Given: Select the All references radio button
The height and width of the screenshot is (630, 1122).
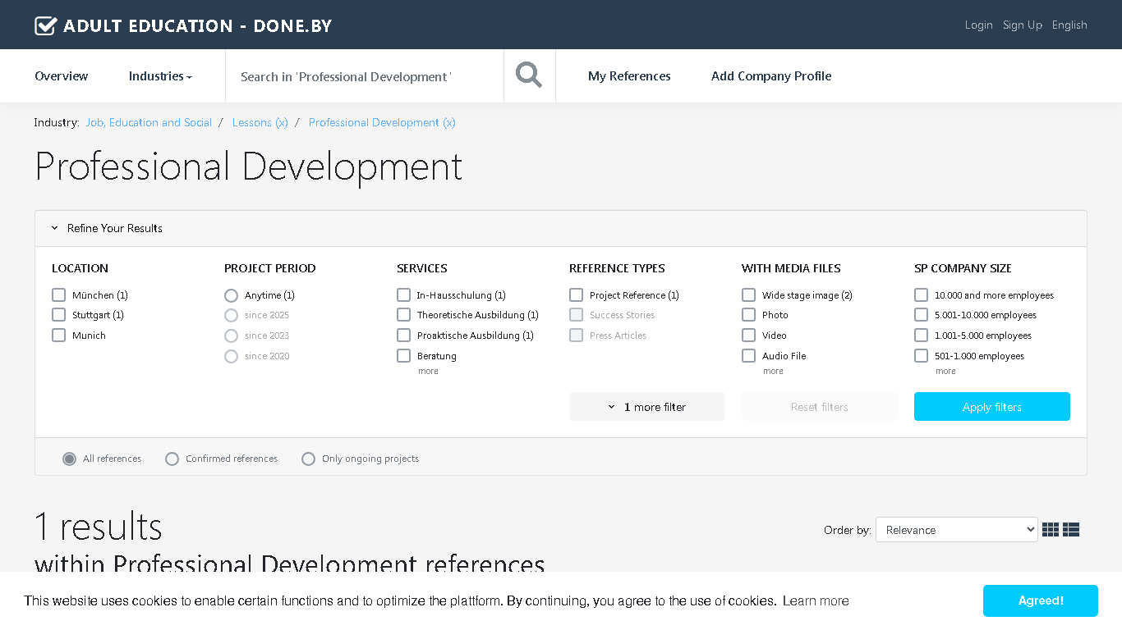Looking at the screenshot, I should coord(70,459).
